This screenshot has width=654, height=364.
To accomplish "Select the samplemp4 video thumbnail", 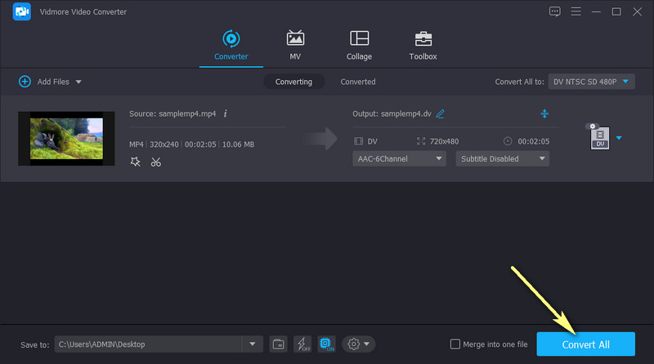I will (66, 138).
